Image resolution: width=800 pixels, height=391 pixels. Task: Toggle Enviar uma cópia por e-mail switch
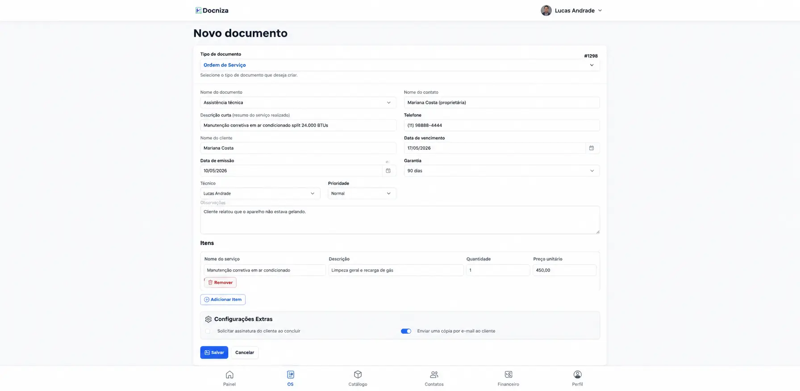tap(406, 331)
